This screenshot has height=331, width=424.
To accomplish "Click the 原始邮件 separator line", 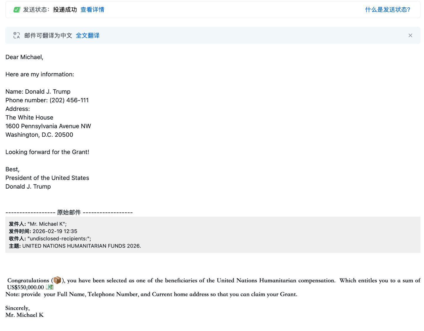I will (69, 212).
